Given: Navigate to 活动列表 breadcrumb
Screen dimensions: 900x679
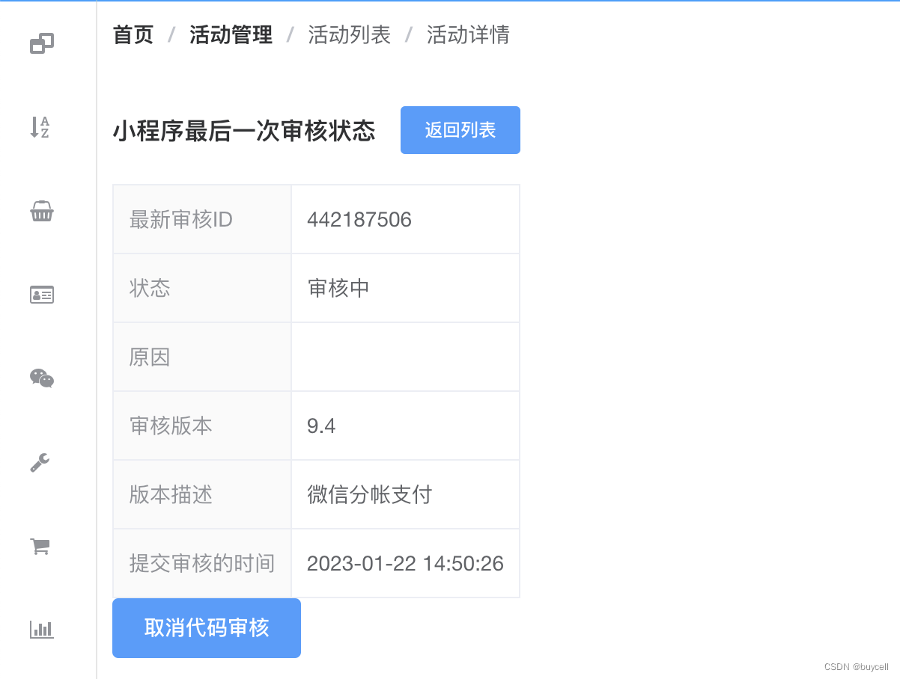Looking at the screenshot, I should [x=349, y=35].
